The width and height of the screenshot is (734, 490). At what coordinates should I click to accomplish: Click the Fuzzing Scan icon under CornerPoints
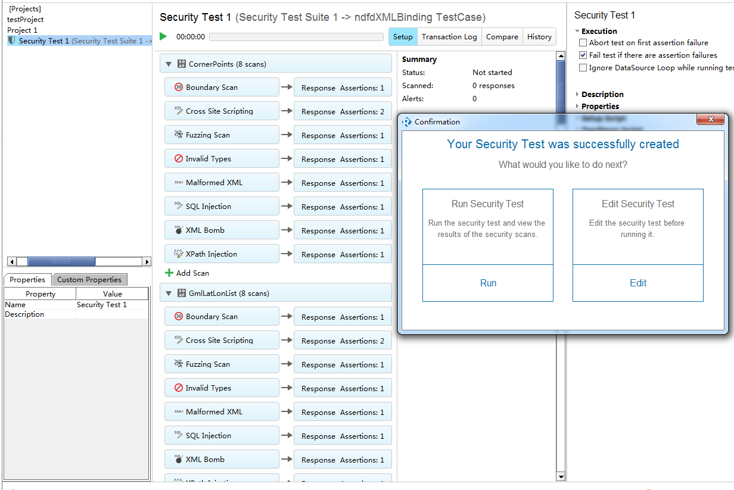tap(178, 135)
